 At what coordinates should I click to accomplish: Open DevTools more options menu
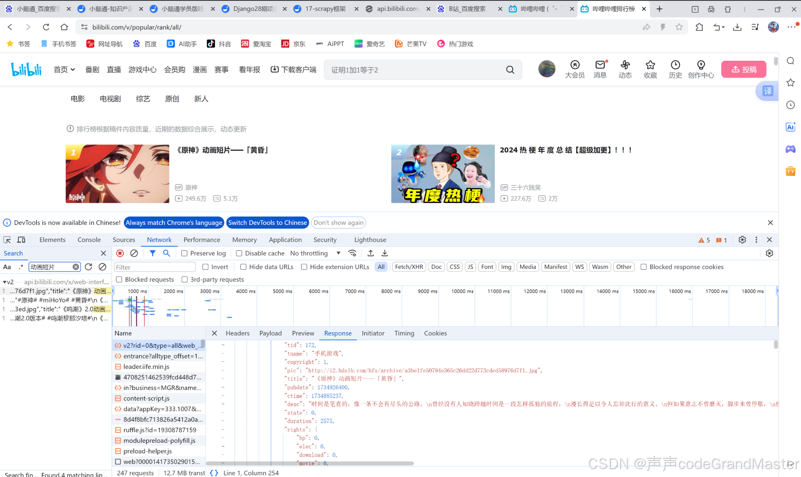pyautogui.click(x=756, y=240)
